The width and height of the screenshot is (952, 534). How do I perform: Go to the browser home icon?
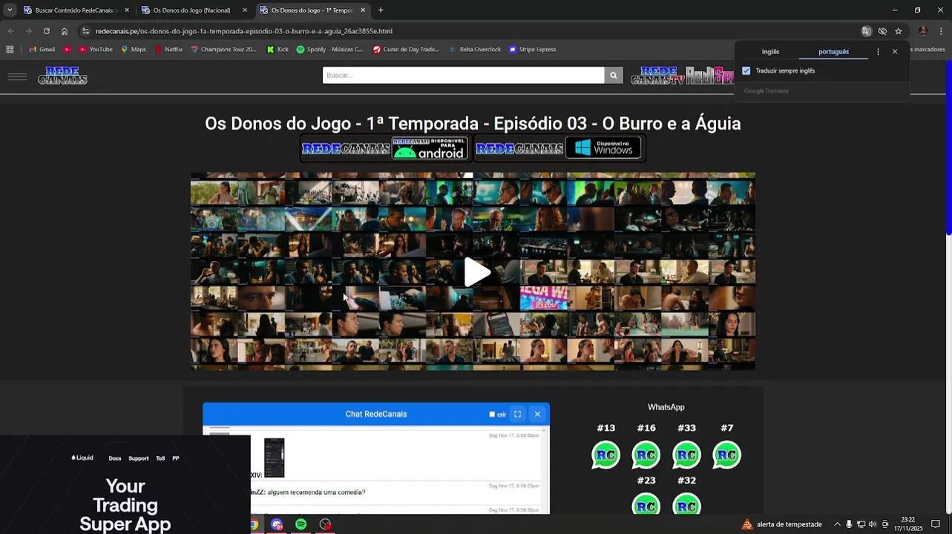click(x=65, y=31)
